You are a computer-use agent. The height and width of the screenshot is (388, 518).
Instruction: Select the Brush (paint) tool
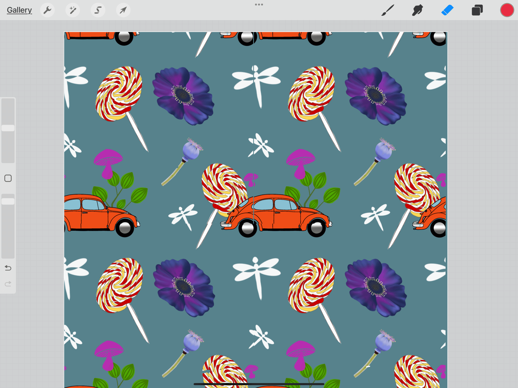click(388, 10)
